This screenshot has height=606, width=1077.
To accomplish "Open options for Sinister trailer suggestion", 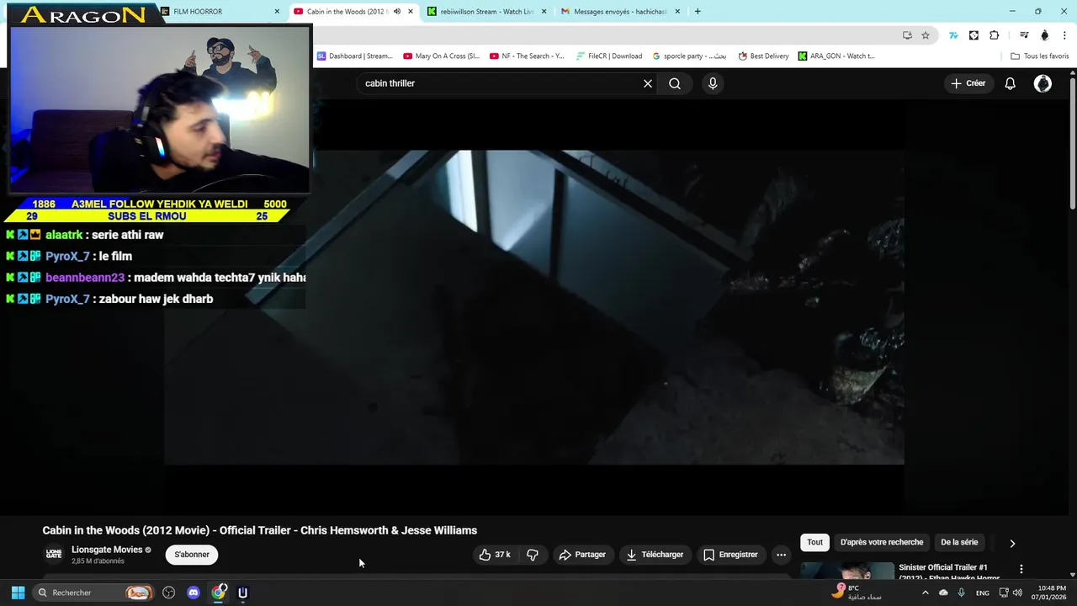I will pyautogui.click(x=1021, y=570).
